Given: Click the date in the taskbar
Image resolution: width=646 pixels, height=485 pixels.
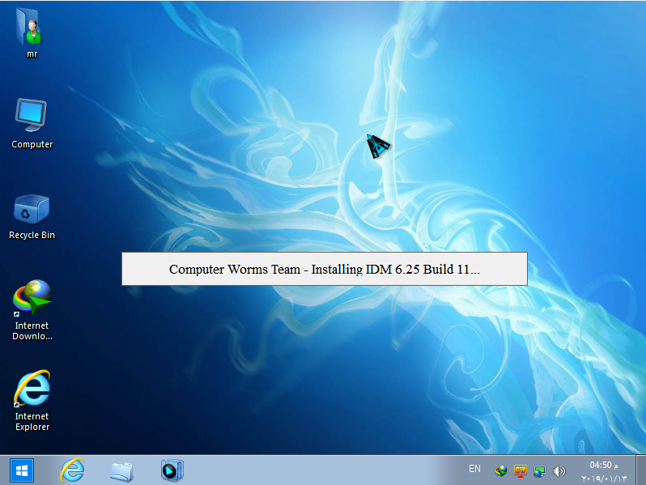Looking at the screenshot, I should [x=604, y=479].
